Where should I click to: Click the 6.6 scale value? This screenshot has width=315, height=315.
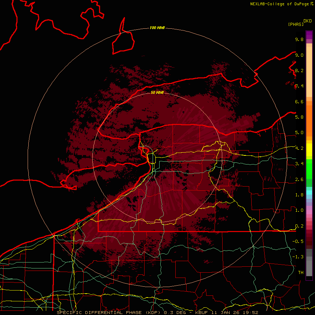(299, 102)
